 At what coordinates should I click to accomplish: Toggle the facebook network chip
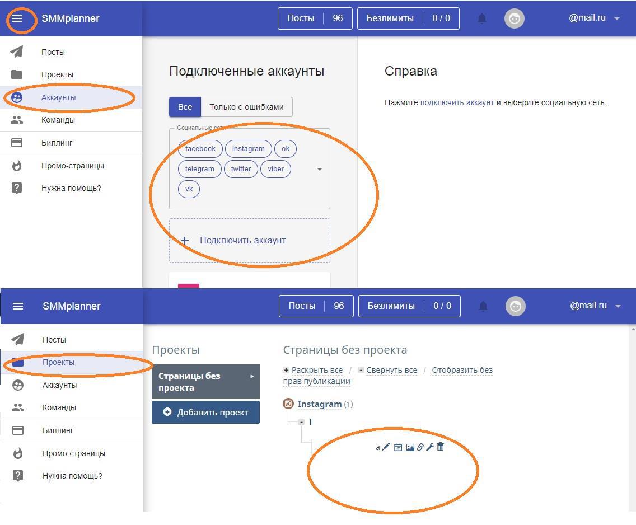tap(200, 149)
